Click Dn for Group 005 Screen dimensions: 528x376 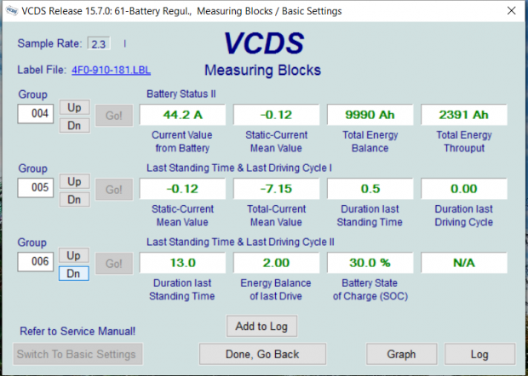(74, 199)
